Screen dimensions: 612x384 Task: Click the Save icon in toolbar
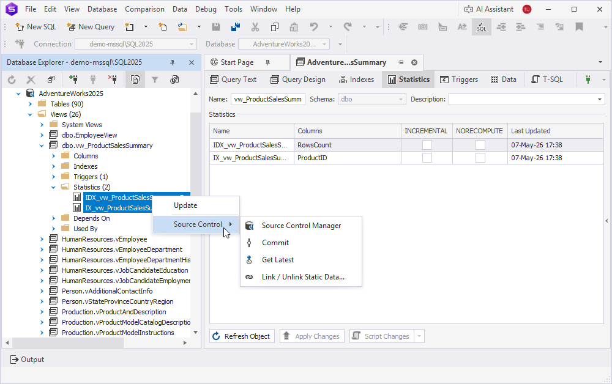[x=216, y=27]
